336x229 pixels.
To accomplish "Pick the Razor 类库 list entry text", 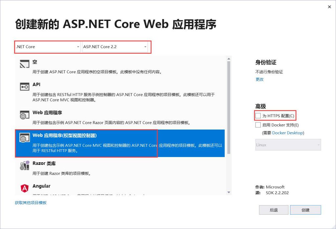I will tap(44, 163).
